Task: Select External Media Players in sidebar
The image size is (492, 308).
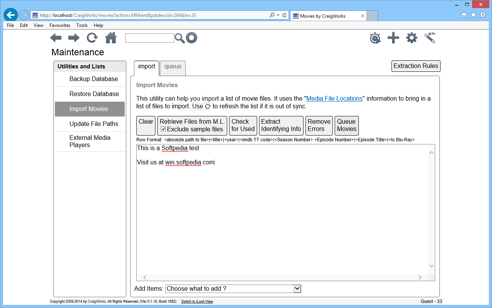Action: pos(90,141)
